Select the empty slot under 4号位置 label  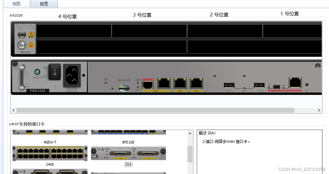(x=74, y=31)
